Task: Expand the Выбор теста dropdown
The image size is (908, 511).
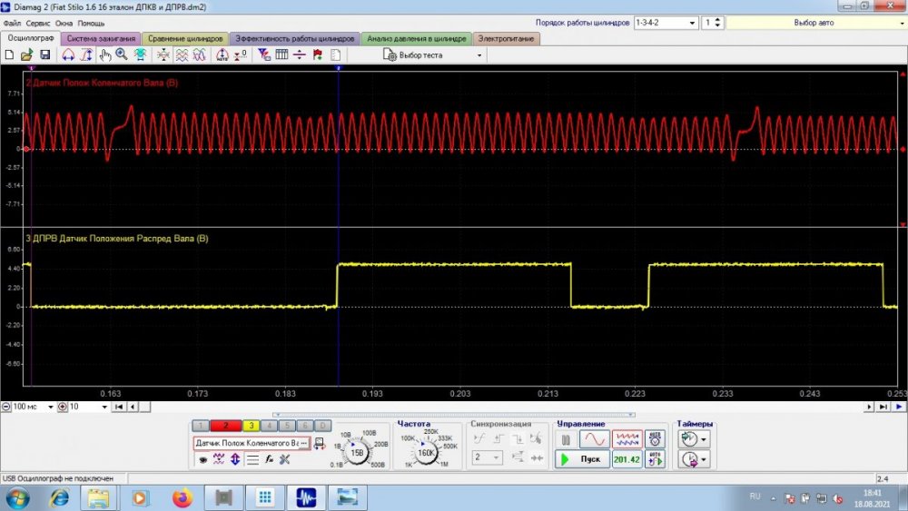Action: click(480, 55)
